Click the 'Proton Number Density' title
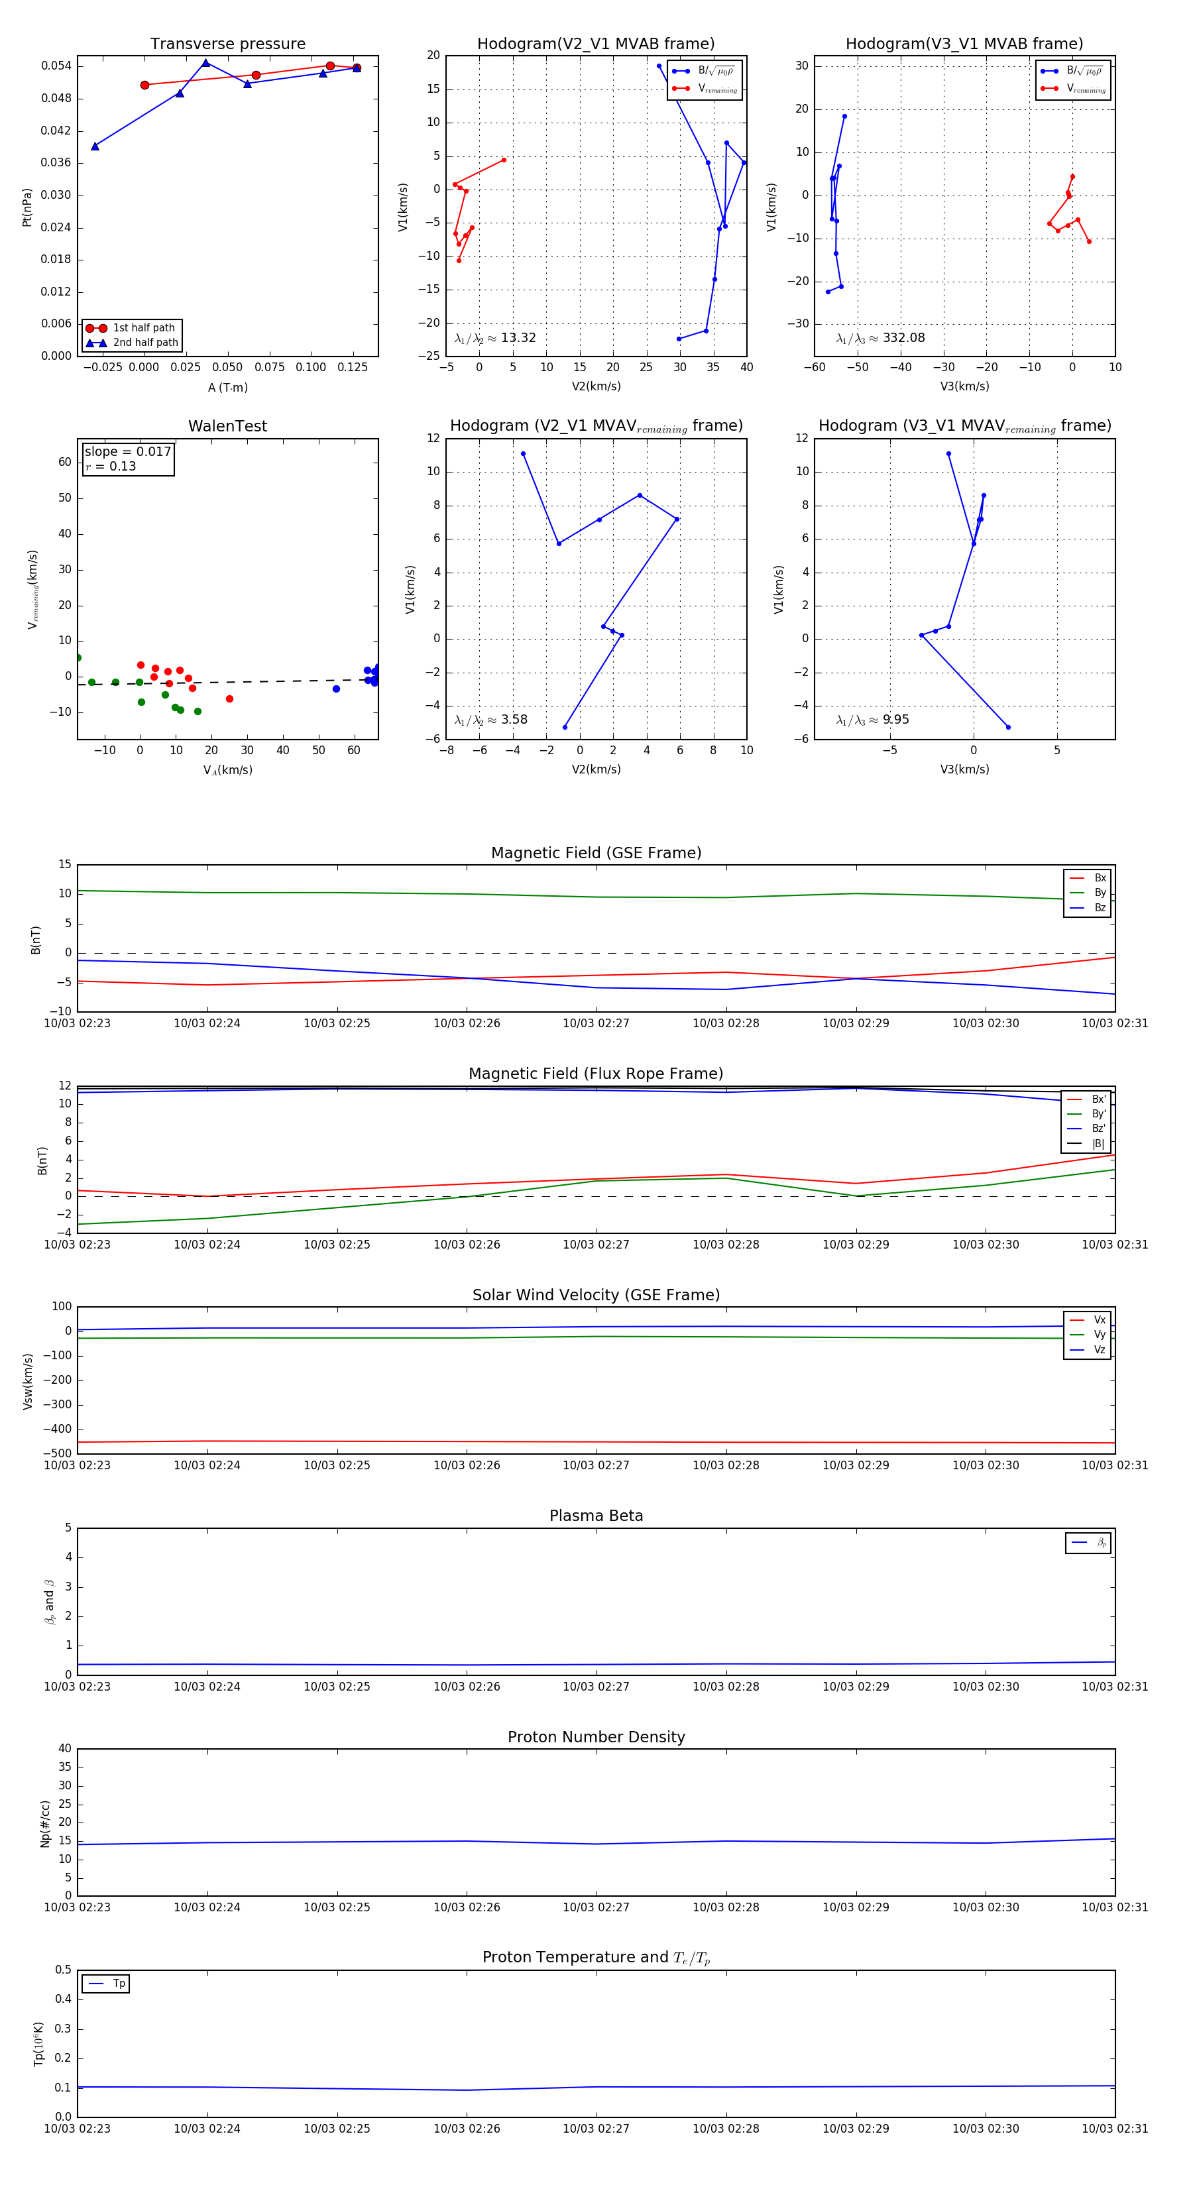1193x2187 pixels. (x=596, y=1737)
